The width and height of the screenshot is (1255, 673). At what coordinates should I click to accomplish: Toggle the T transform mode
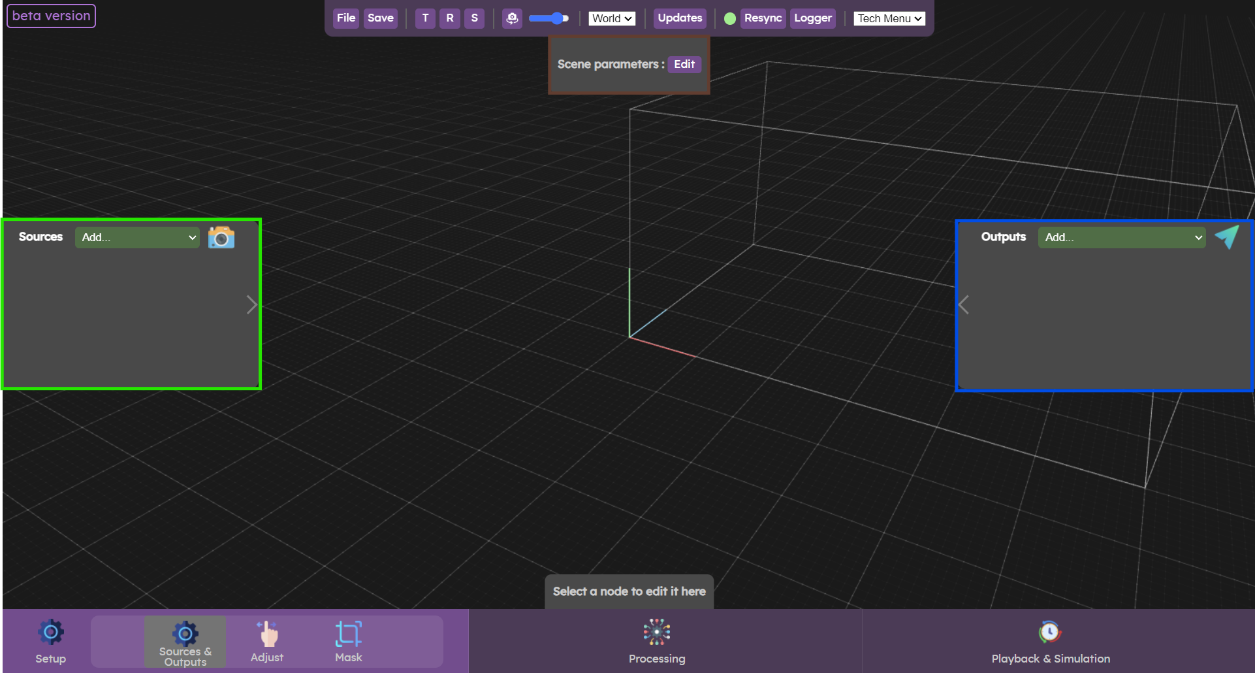click(424, 18)
